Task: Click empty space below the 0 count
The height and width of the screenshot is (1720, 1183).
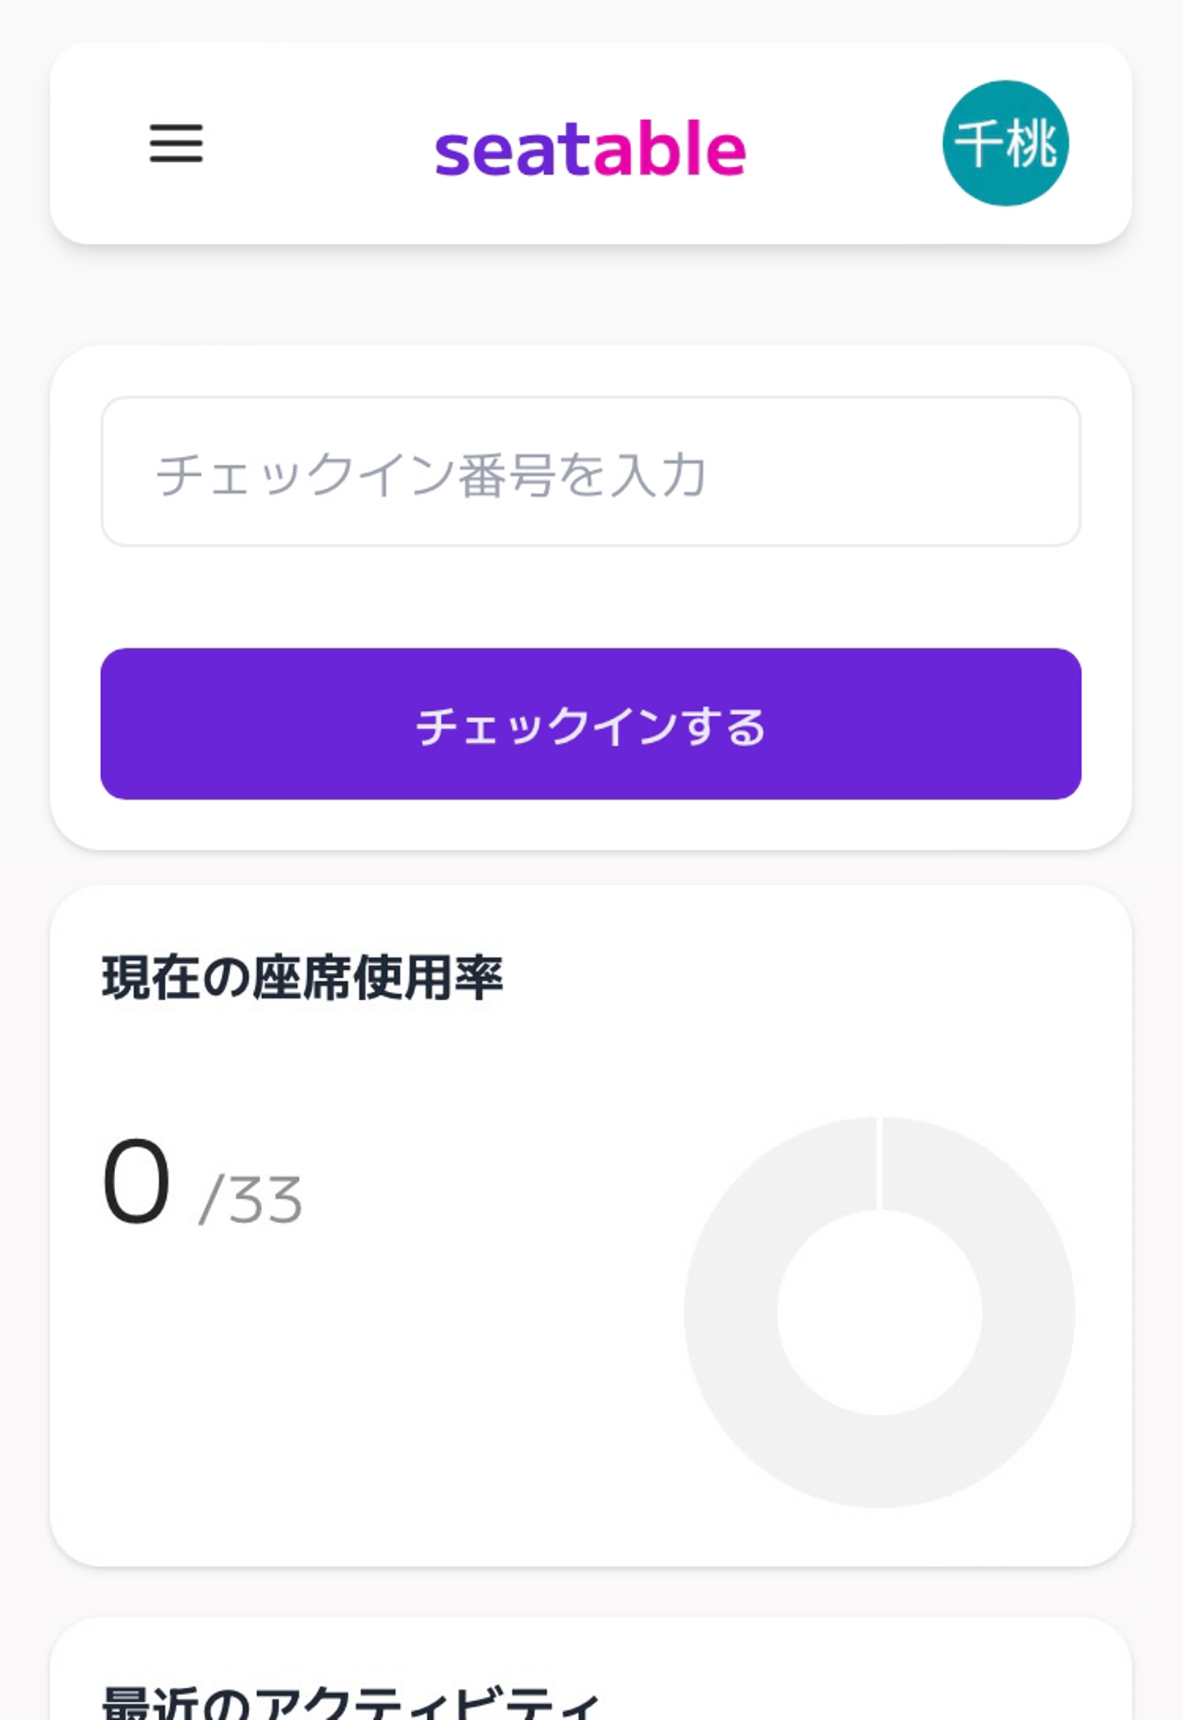Action: pos(246,1397)
